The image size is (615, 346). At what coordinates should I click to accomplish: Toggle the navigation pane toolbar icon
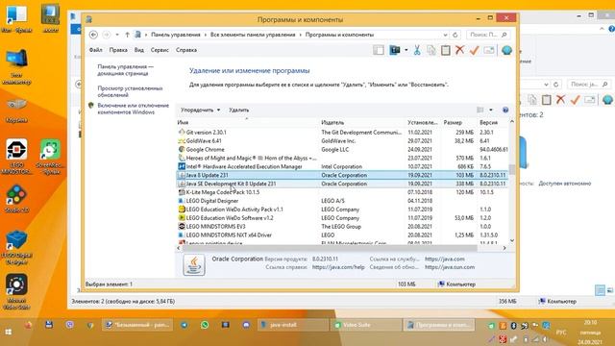pos(379,50)
